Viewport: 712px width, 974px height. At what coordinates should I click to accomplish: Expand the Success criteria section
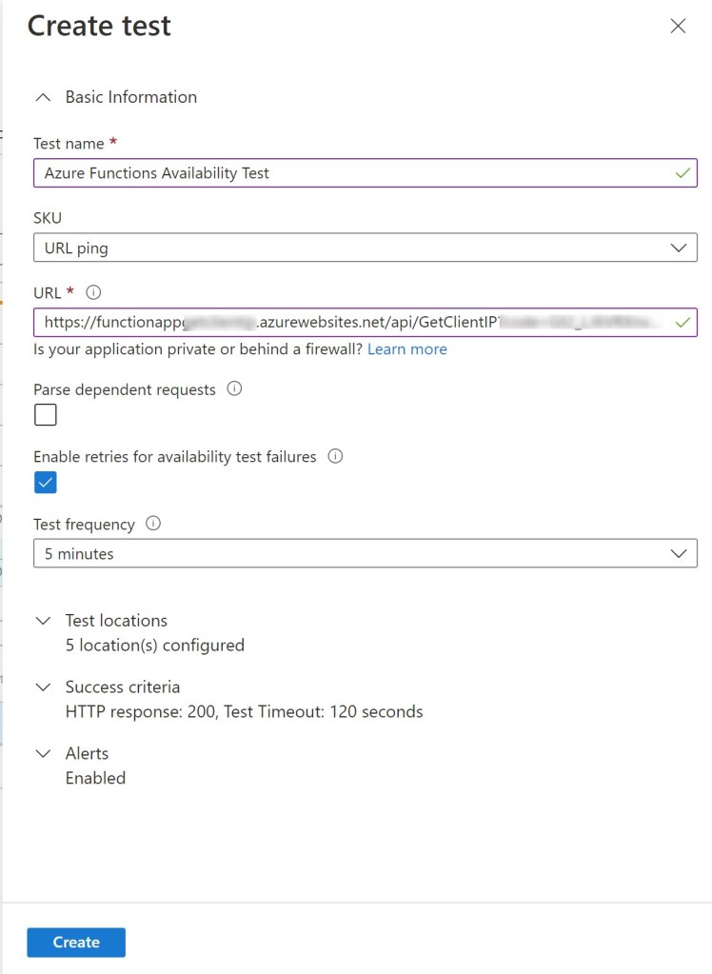point(42,687)
